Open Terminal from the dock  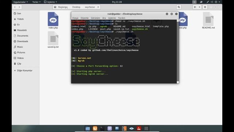tap(102, 128)
